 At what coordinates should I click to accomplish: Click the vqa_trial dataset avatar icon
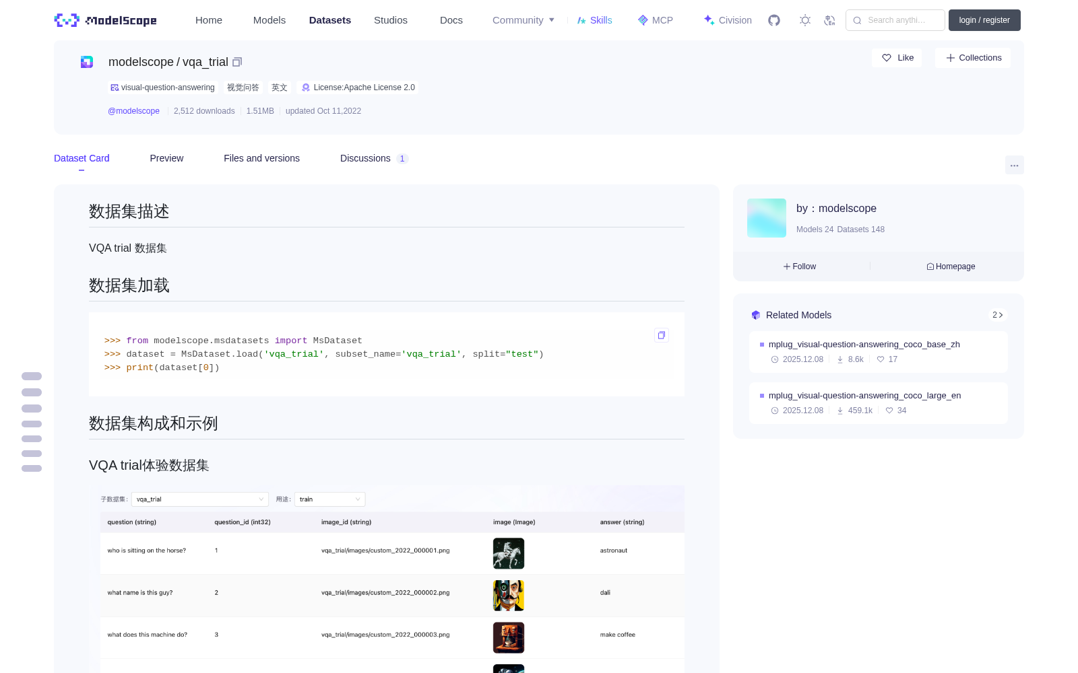87,62
